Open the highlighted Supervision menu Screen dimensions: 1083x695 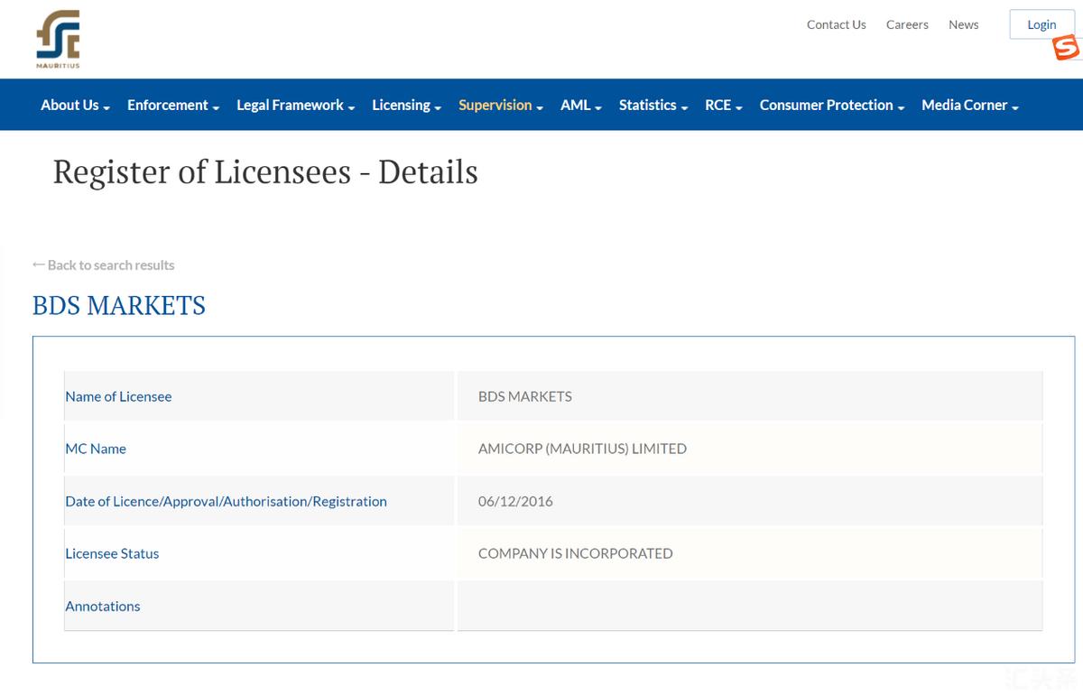[500, 105]
